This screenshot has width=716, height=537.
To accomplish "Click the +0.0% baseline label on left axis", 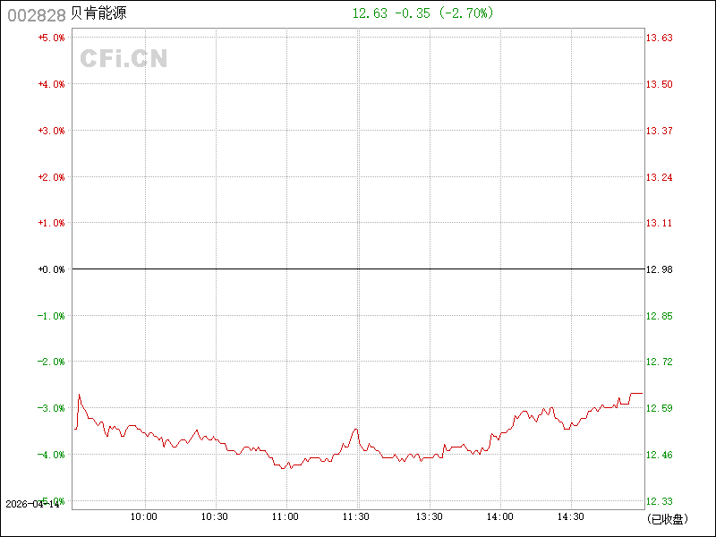I will (51, 268).
